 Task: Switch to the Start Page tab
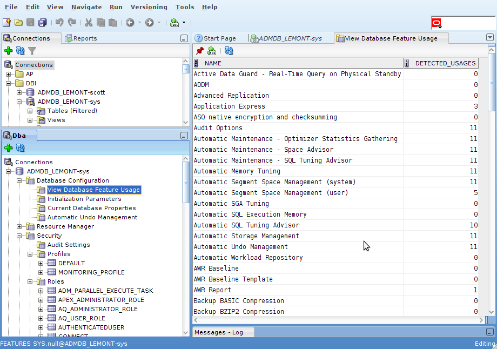pyautogui.click(x=216, y=38)
